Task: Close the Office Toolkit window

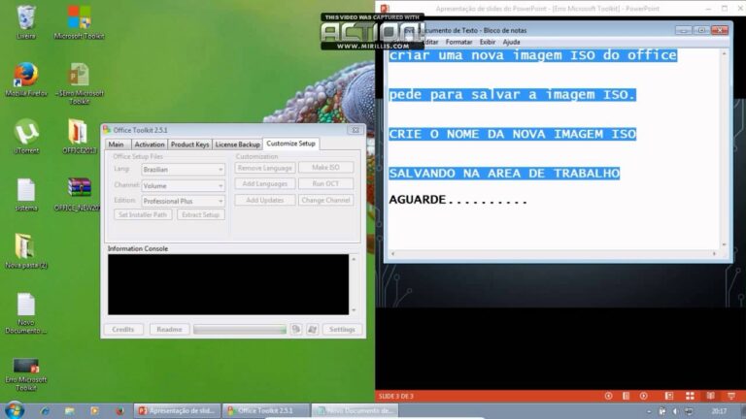Action: [x=355, y=130]
